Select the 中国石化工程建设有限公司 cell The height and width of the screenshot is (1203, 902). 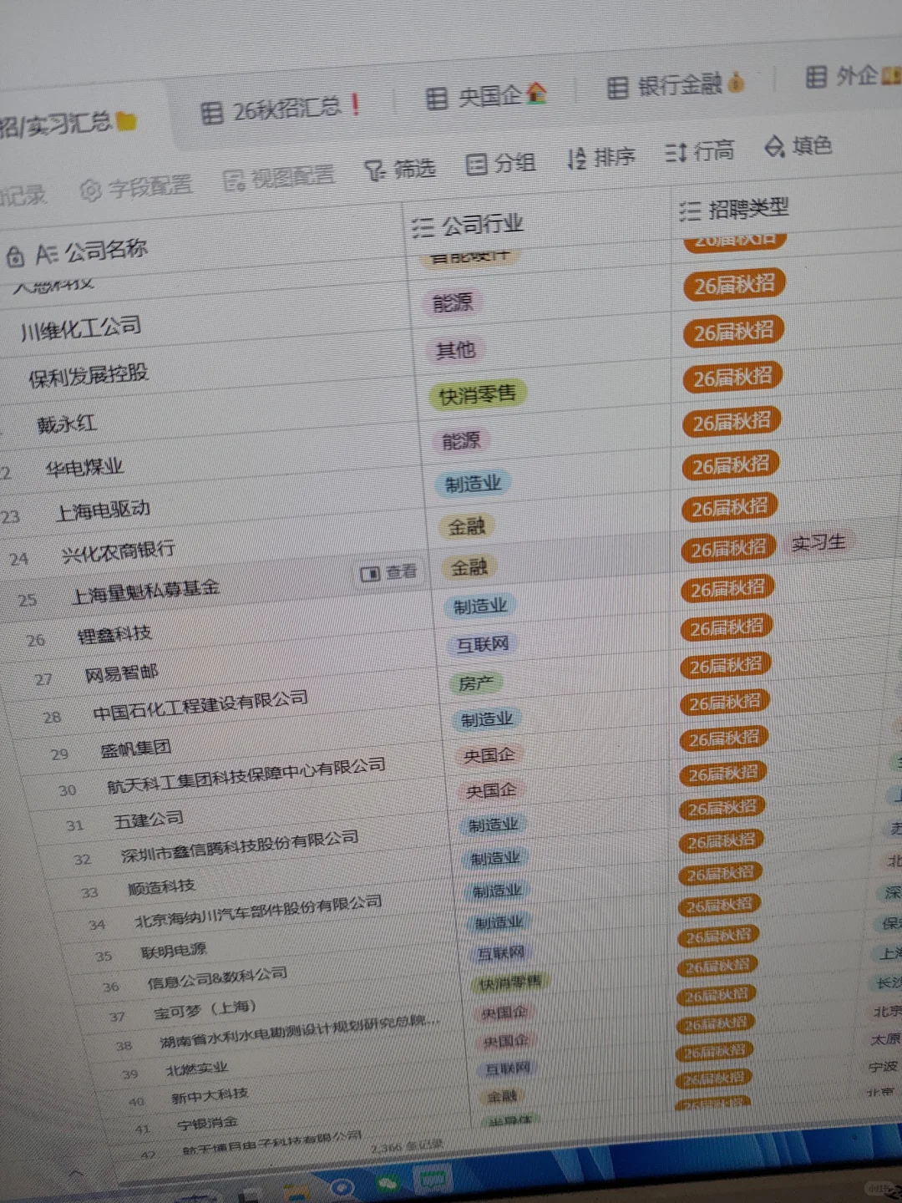pyautogui.click(x=200, y=707)
